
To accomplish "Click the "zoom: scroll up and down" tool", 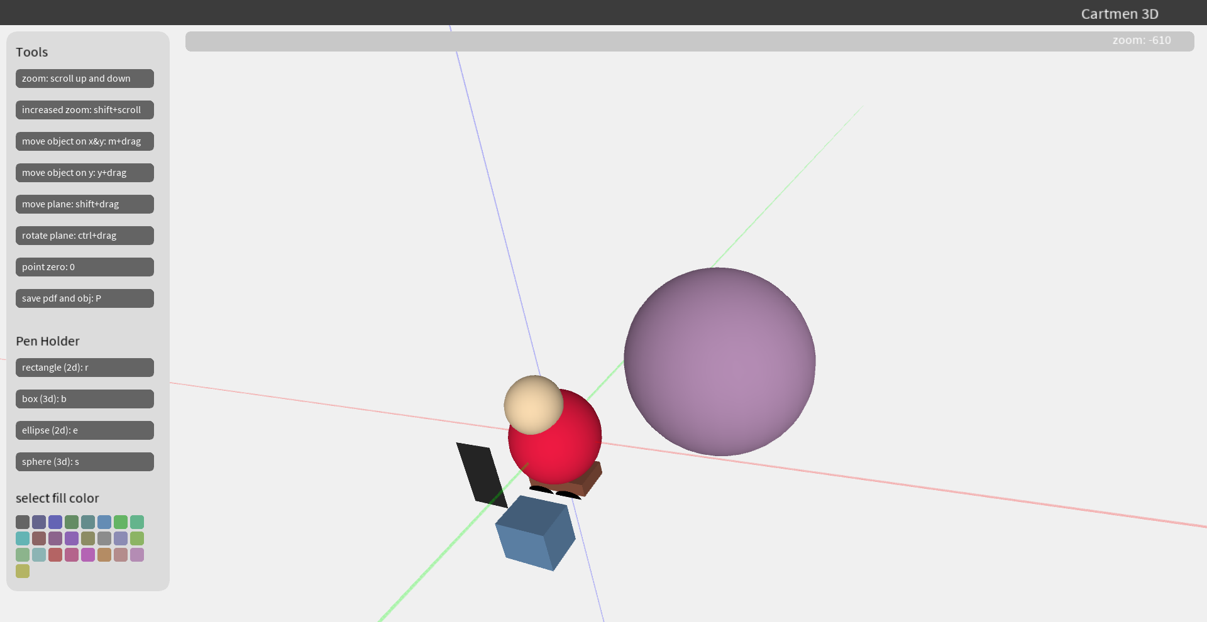I will [84, 79].
